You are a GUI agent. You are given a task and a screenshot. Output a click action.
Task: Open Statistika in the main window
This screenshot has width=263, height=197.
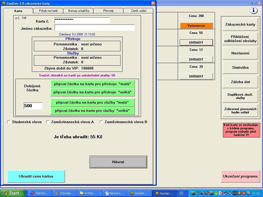pyautogui.click(x=240, y=68)
